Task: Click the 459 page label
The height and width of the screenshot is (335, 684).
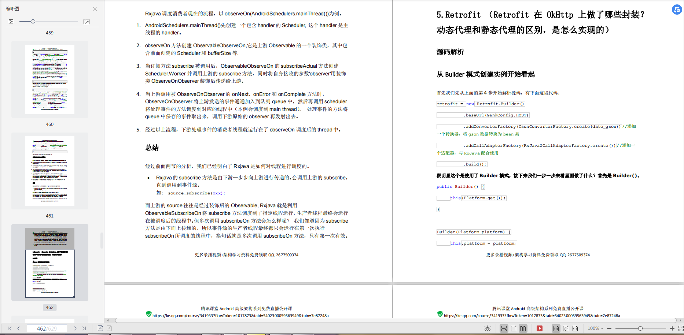Action: tap(49, 33)
